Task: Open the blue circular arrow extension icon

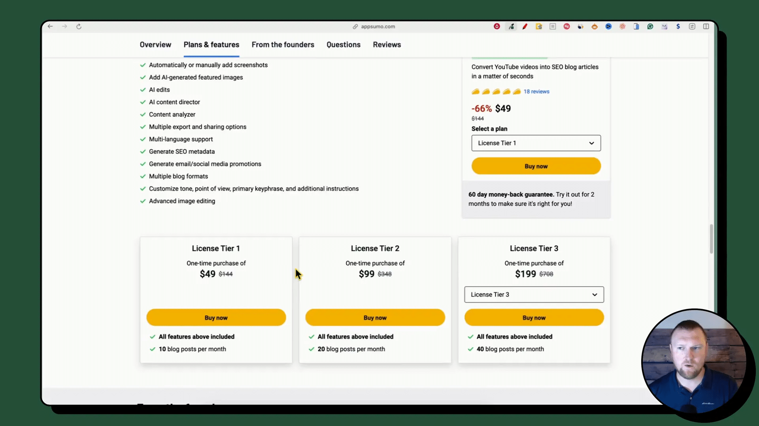Action: tap(608, 26)
